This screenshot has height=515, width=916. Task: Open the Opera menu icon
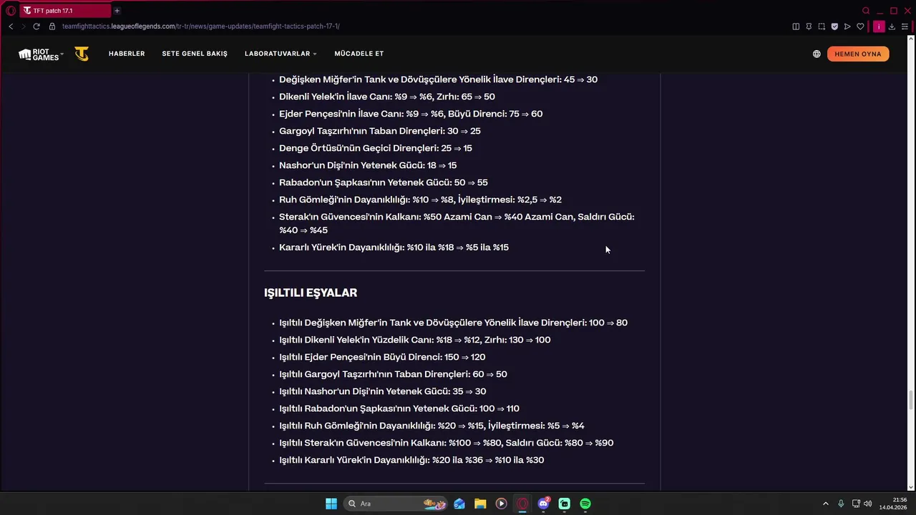[x=10, y=11]
